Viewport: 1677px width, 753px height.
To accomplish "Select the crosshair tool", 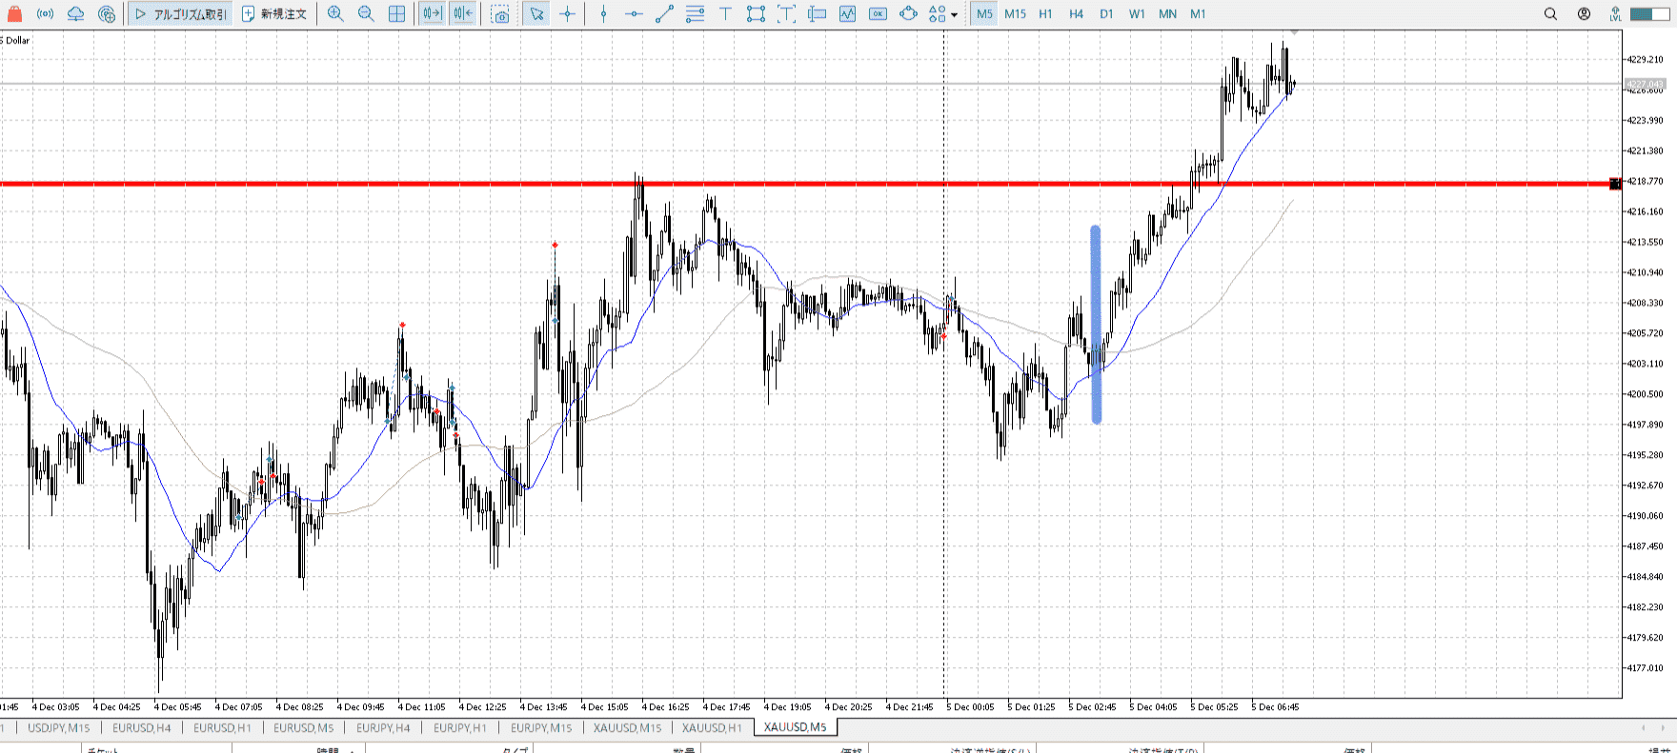I will [x=568, y=14].
